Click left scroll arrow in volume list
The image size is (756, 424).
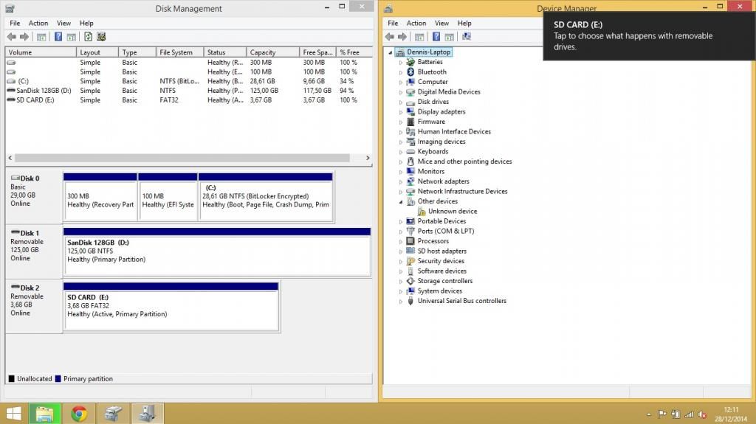click(x=10, y=158)
